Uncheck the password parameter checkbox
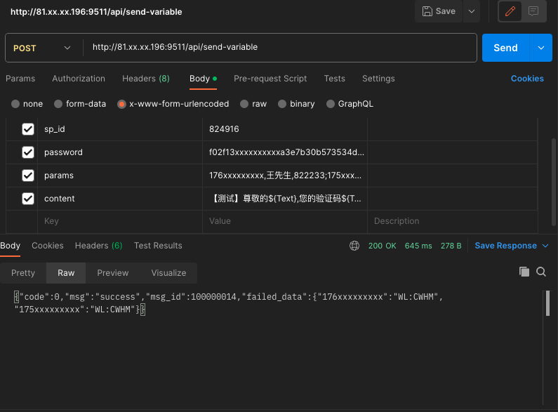558x412 pixels. pos(28,152)
